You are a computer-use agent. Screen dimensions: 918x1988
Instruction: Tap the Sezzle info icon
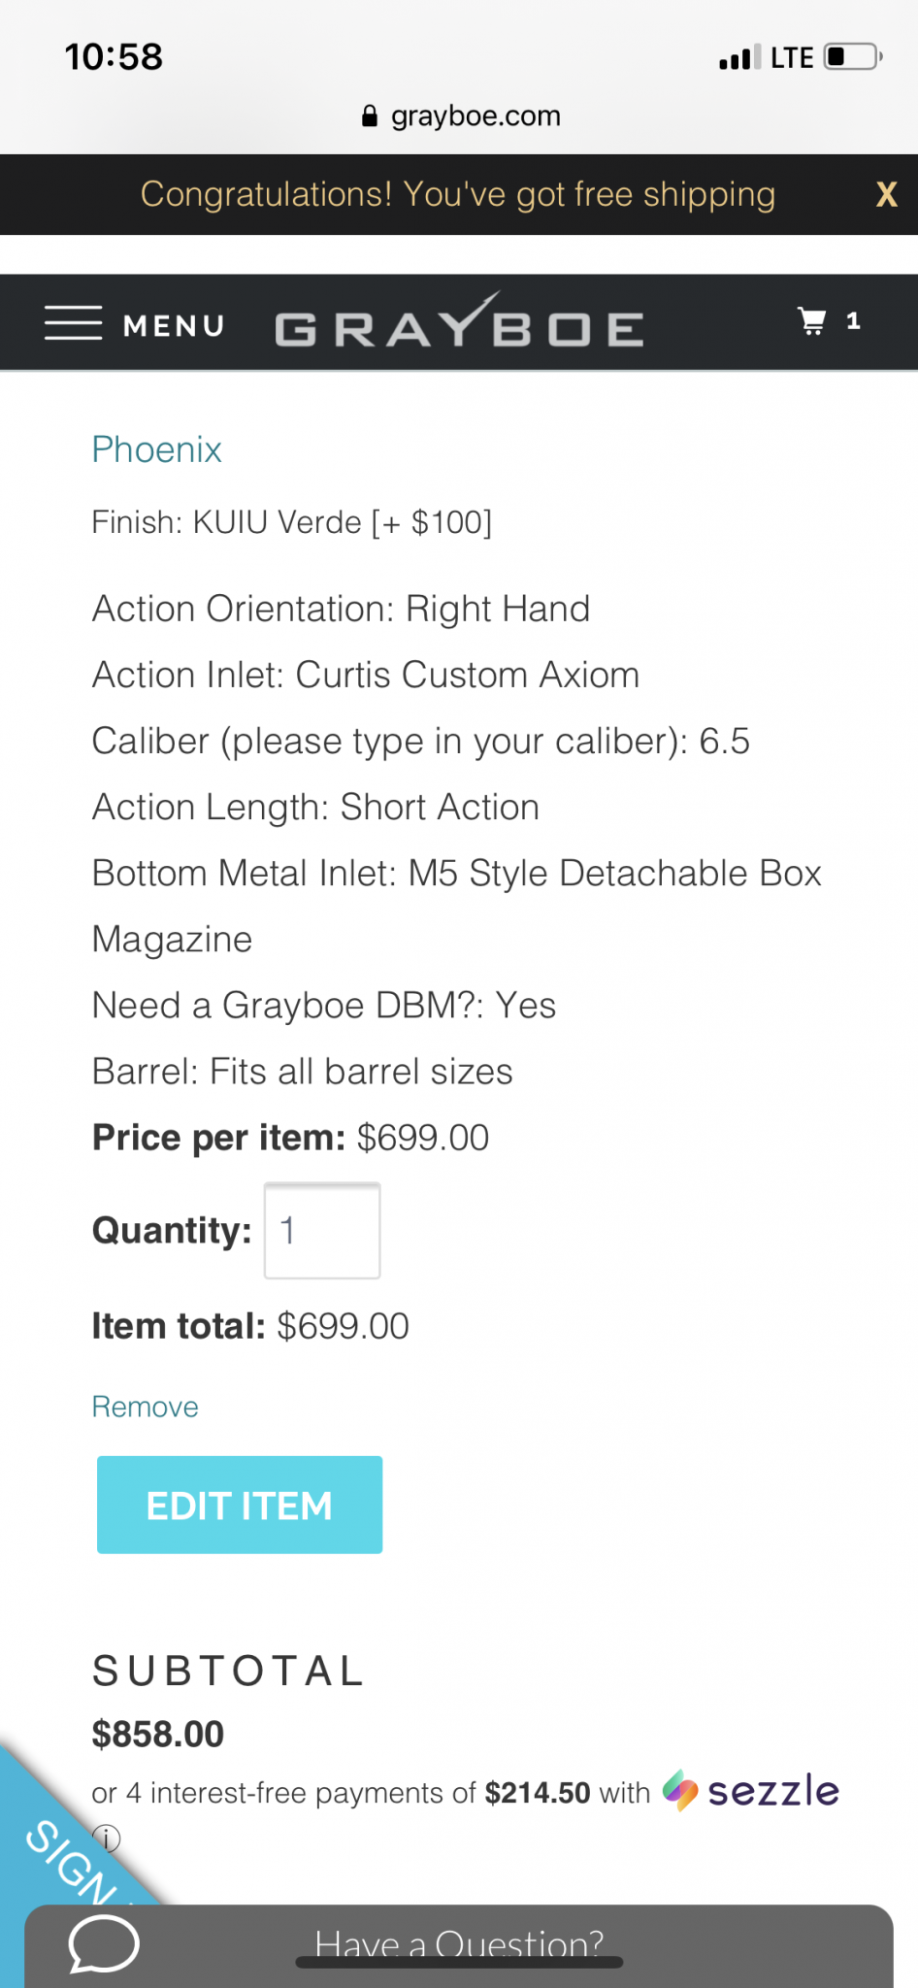[x=106, y=1838]
